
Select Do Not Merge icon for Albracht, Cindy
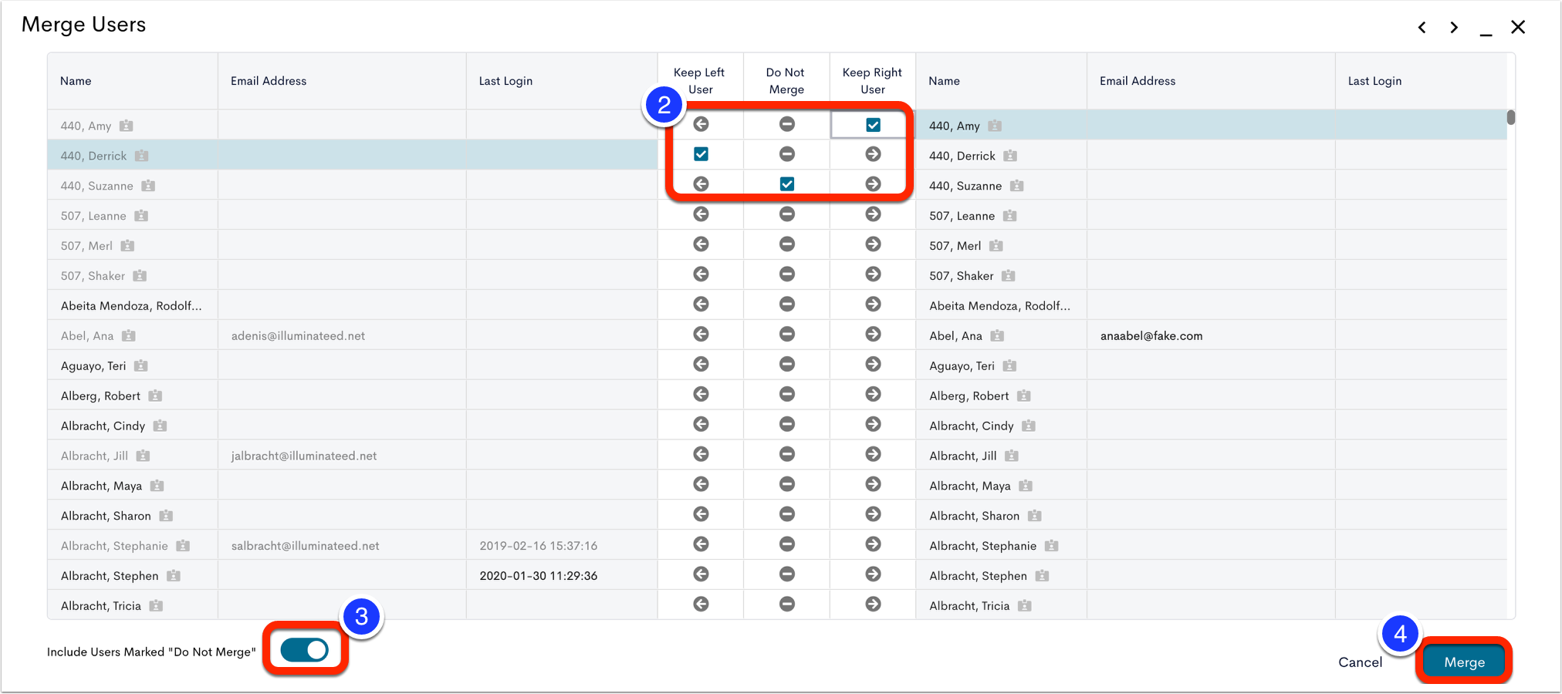pyautogui.click(x=786, y=424)
